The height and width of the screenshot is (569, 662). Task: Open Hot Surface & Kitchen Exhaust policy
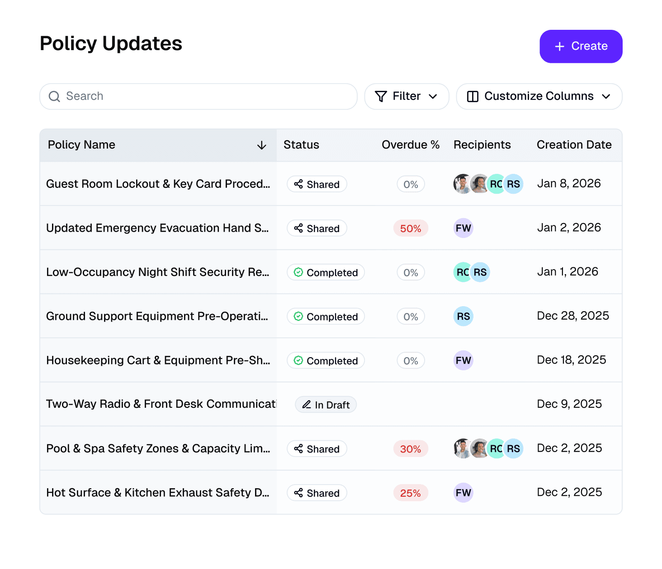pos(158,493)
